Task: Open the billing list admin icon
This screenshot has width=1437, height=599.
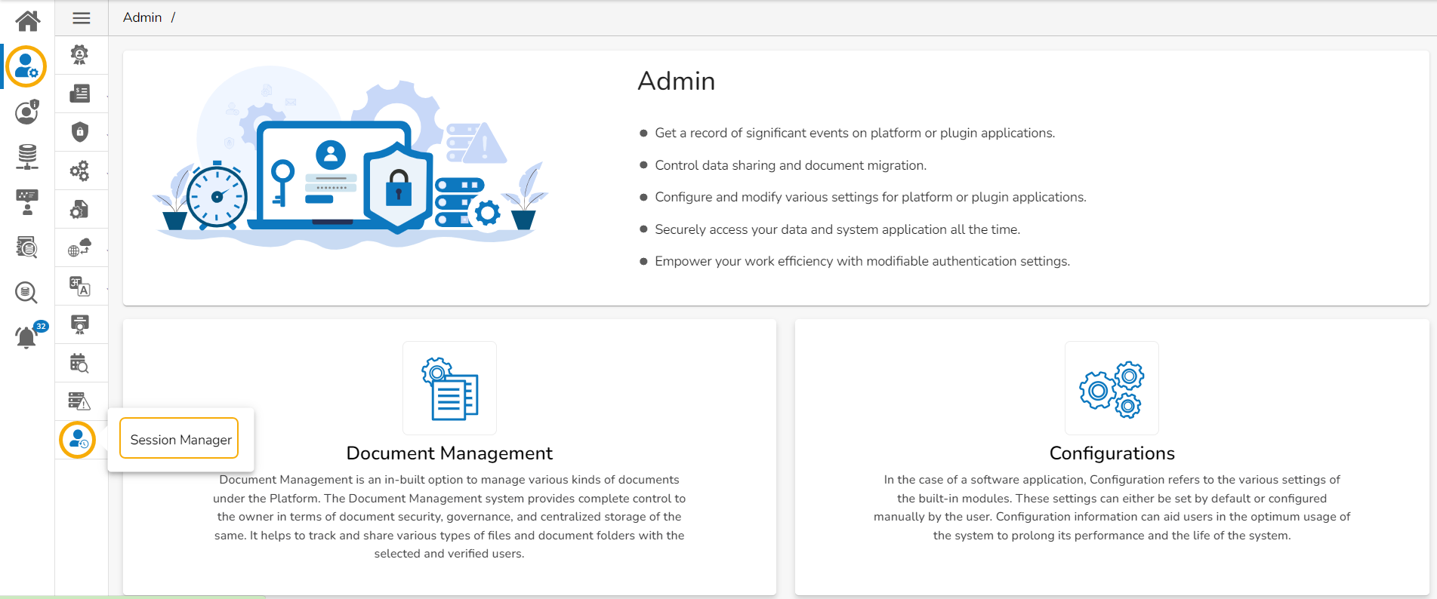Action: 79,94
